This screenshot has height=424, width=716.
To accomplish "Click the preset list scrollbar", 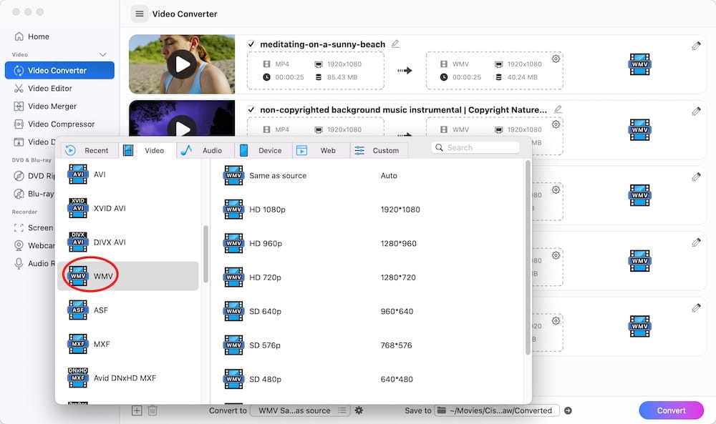I will [528, 257].
